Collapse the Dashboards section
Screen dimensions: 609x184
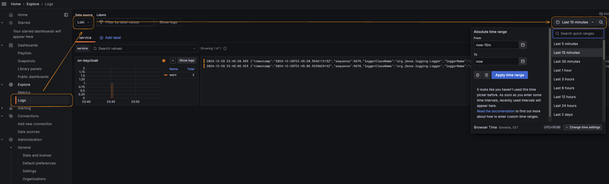coord(2,45)
